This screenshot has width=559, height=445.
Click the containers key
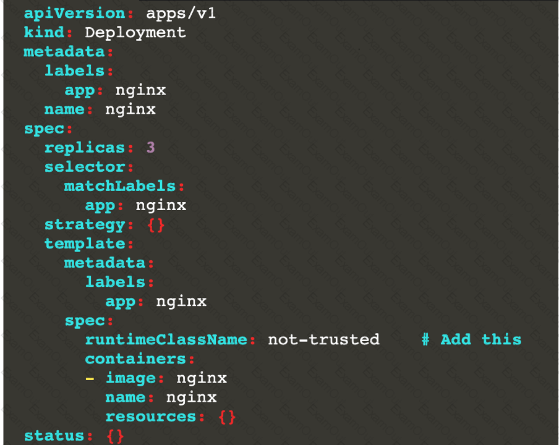(135, 358)
